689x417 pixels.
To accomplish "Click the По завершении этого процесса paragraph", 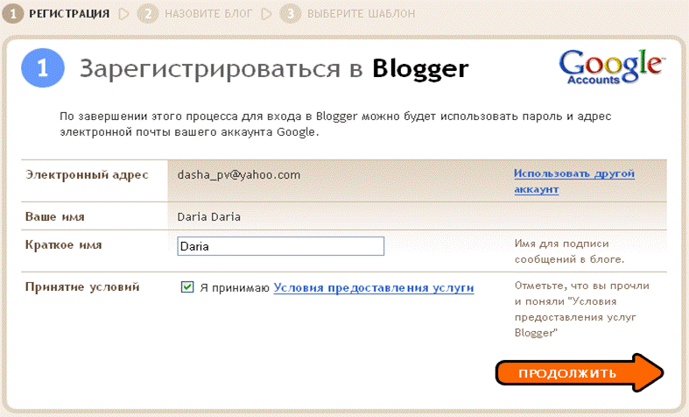I will point(335,124).
